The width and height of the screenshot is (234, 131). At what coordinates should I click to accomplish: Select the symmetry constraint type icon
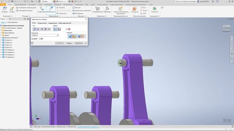pos(49,29)
